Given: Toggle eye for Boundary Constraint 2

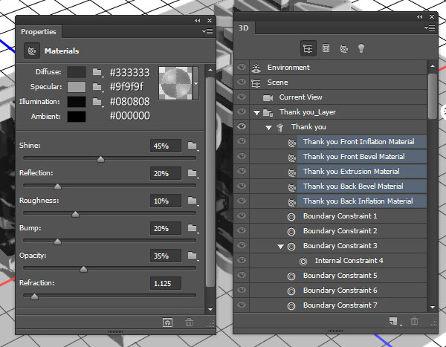Looking at the screenshot, I should coord(242,230).
